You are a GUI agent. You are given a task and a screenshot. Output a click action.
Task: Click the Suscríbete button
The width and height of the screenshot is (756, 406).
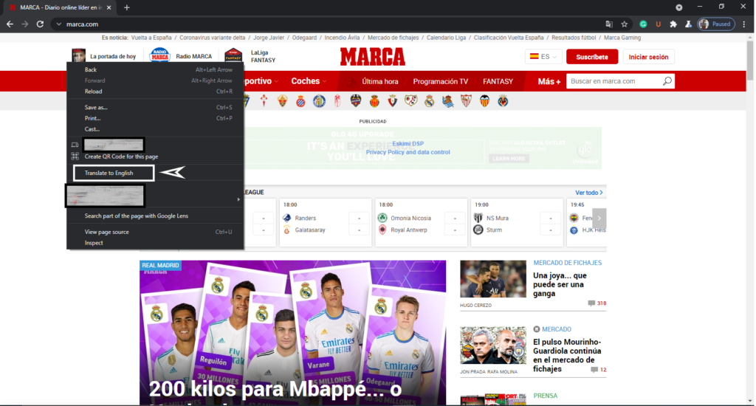tap(591, 56)
